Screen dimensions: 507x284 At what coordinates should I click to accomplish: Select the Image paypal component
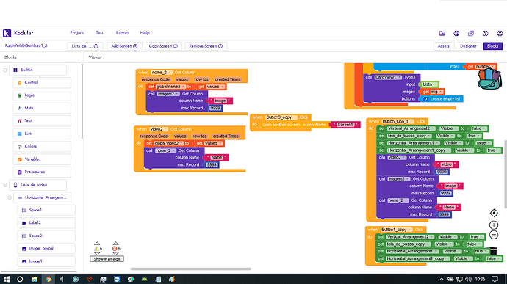46,249
